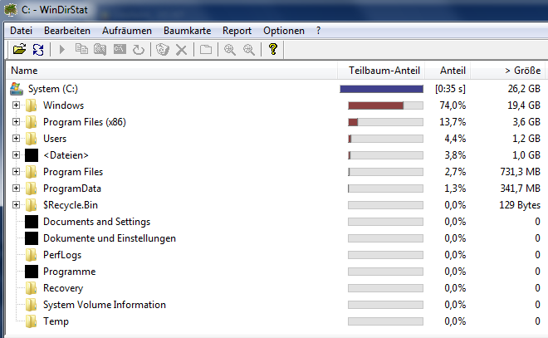This screenshot has width=548, height=338.
Task: Click the Copy path toolbar icon
Action: (81, 49)
